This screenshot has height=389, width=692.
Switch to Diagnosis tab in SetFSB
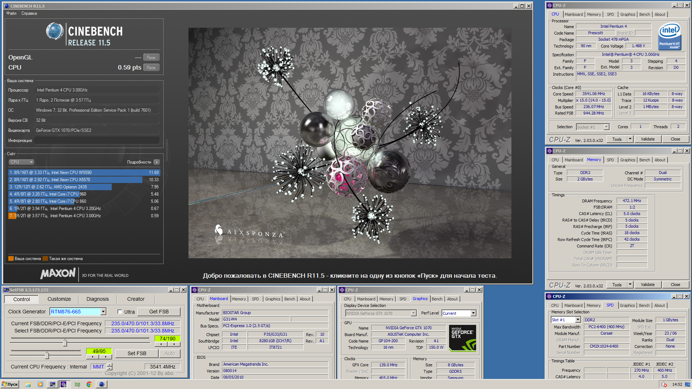coord(97,299)
